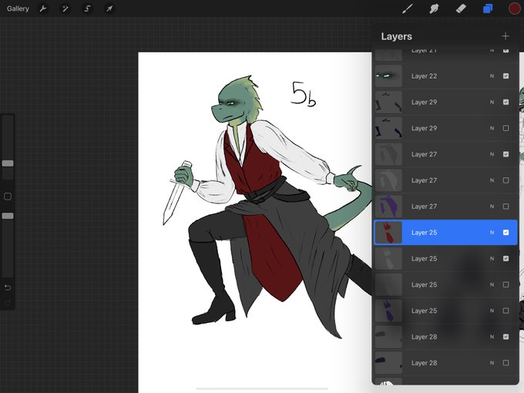Uncheck the visible Layer 27 checkbox
Viewport: 524px width, 393px height.
click(x=506, y=154)
